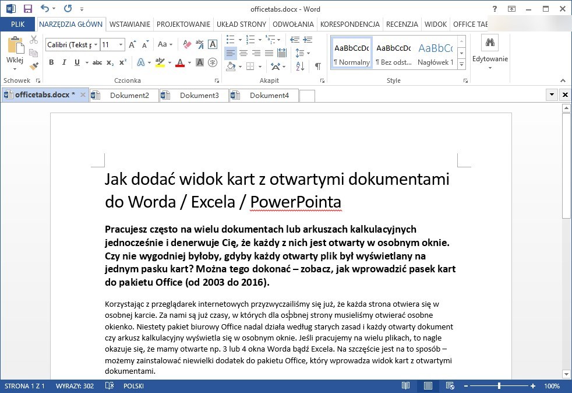Open Word help question mark
Viewport: 572px width, 393px height.
point(495,9)
